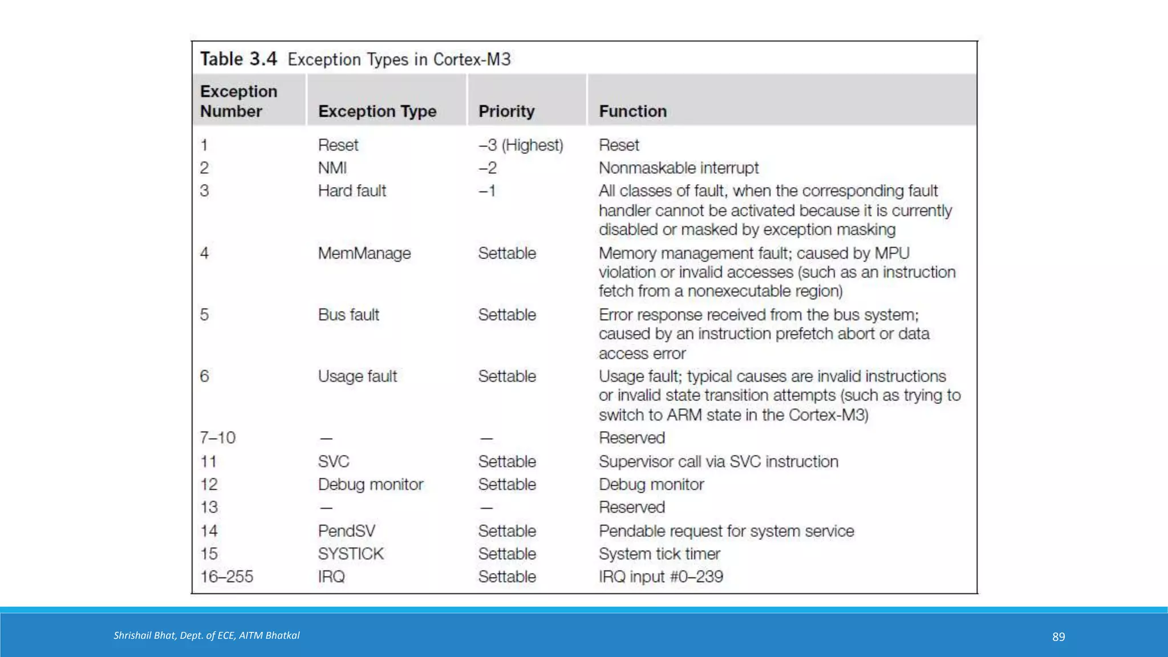Click the 'SYSTICK' exception type entry
The height and width of the screenshot is (657, 1168).
[x=351, y=554]
